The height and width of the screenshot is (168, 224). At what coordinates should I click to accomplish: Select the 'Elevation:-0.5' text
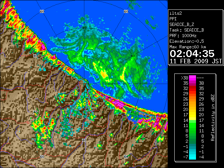point(187,41)
